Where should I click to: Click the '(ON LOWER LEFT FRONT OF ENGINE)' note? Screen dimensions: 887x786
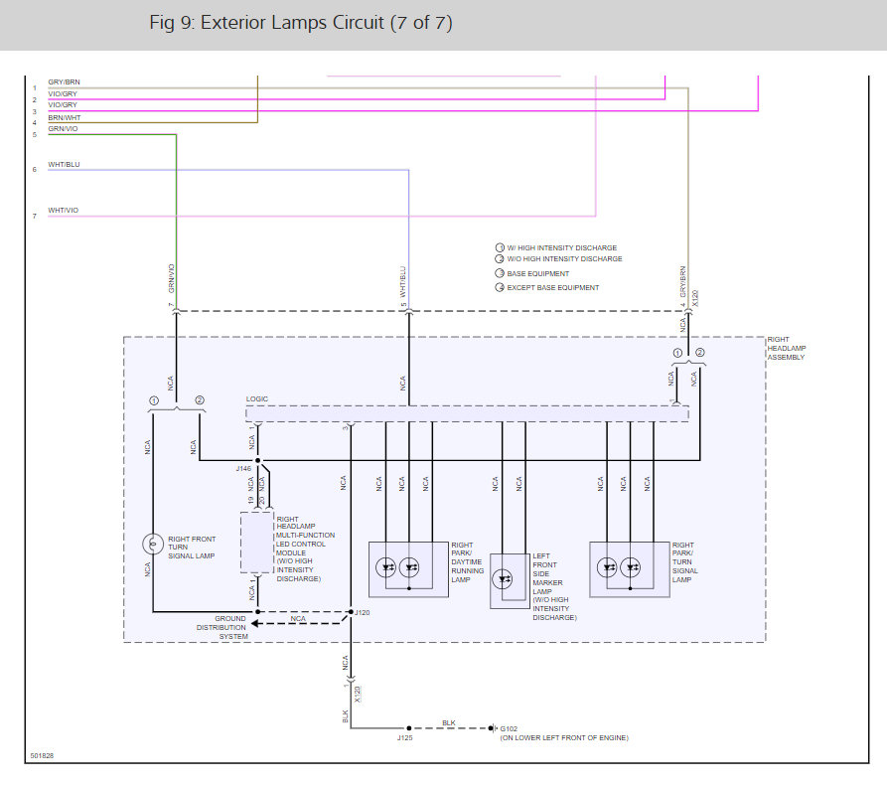pyautogui.click(x=564, y=738)
